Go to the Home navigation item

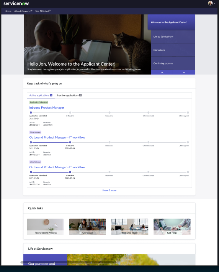[x=8, y=11]
